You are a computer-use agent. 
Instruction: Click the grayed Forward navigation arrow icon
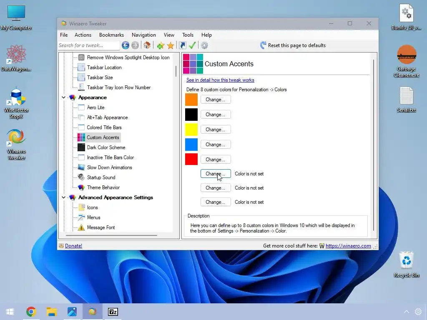135,45
